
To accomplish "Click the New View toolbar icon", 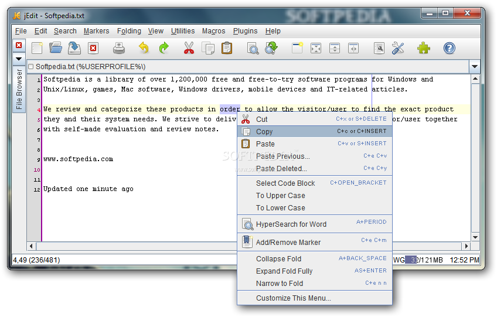I will [x=297, y=48].
